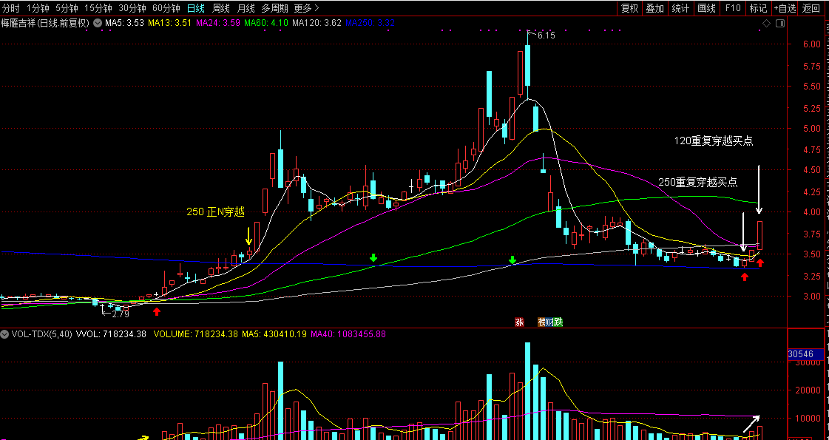Image resolution: width=829 pixels, height=440 pixels.
Task: Toggle 复权 price adjustment
Action: pos(629,8)
